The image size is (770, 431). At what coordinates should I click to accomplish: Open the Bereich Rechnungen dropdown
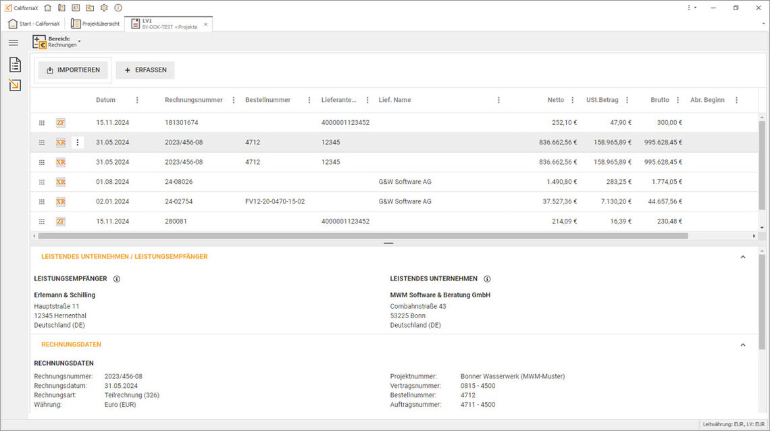(x=79, y=42)
